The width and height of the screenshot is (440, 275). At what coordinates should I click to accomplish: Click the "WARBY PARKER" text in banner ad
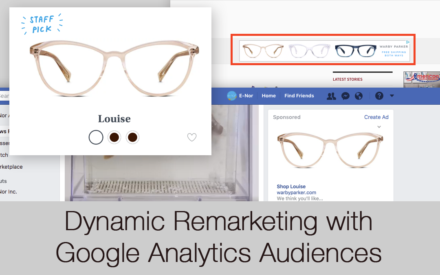(394, 46)
